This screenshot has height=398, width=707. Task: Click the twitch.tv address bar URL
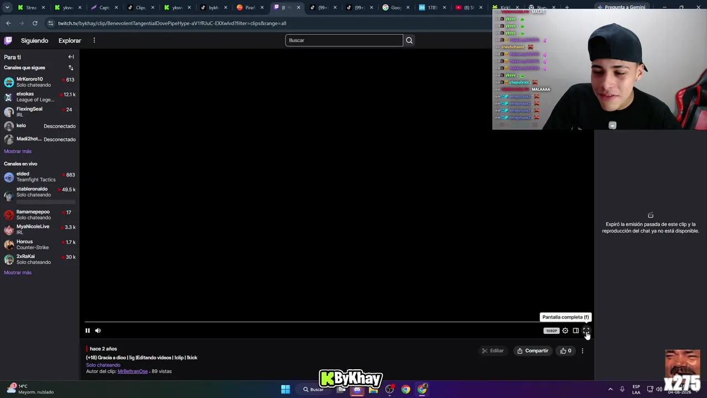click(172, 23)
